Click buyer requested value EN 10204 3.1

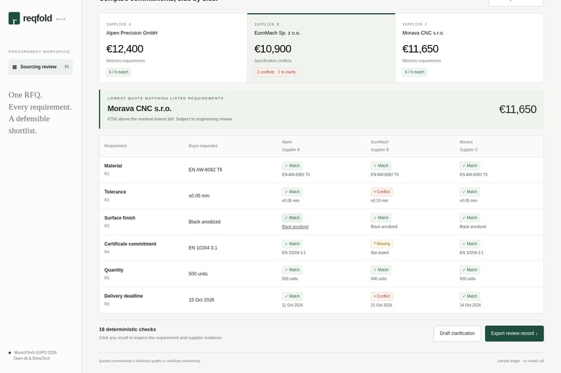pyautogui.click(x=203, y=248)
